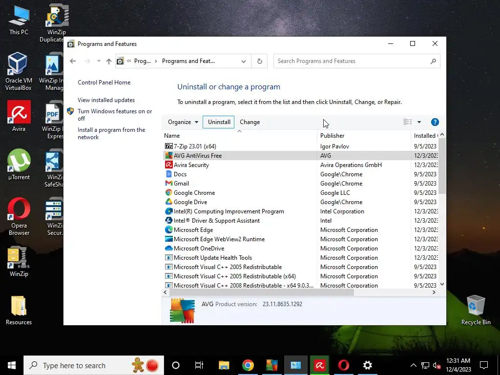Open Settings gear in the taskbar
The height and width of the screenshot is (375, 500).
pyautogui.click(x=367, y=365)
